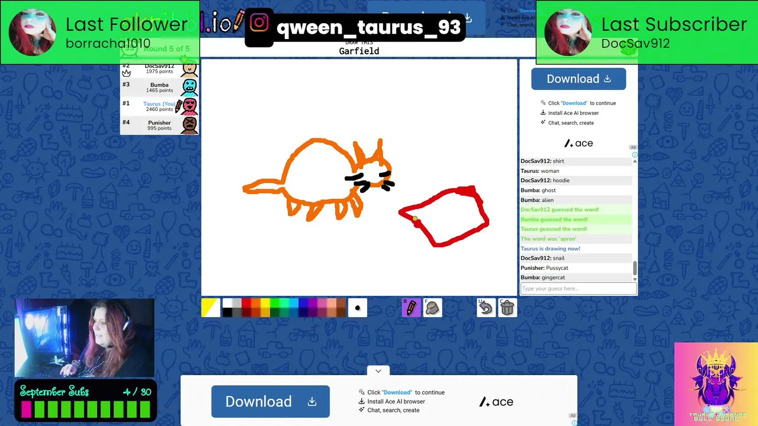Collapse the bottom ad with the chevron
Viewport: 758px width, 426px height.
378,371
